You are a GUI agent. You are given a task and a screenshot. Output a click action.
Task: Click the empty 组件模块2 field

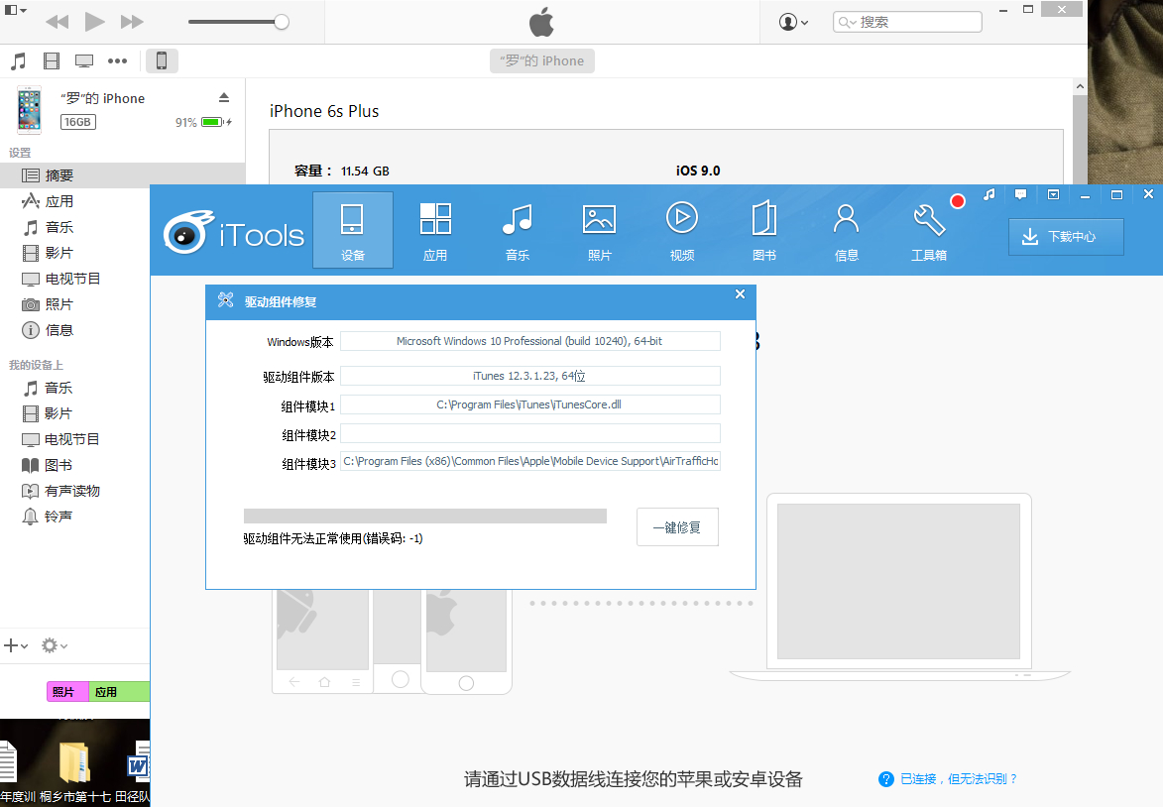[x=529, y=433]
